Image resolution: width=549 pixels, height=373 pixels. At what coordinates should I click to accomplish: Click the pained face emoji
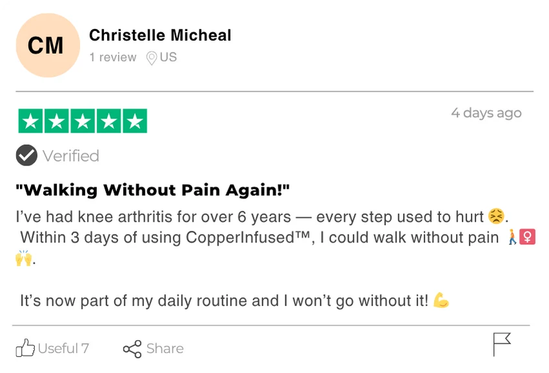tap(496, 217)
